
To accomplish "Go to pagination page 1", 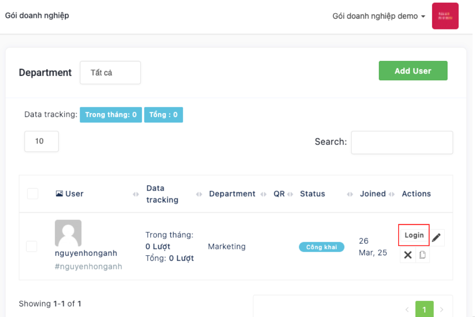I will click(424, 309).
